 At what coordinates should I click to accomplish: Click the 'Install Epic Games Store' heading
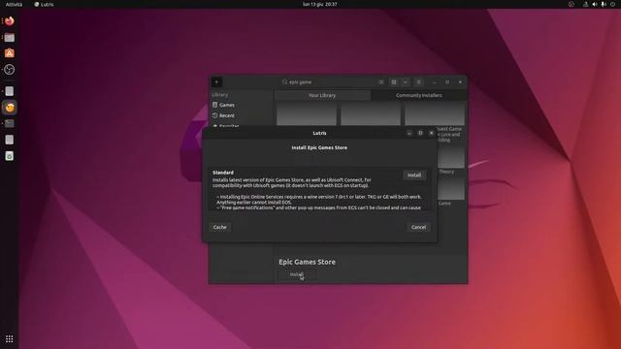pos(319,147)
